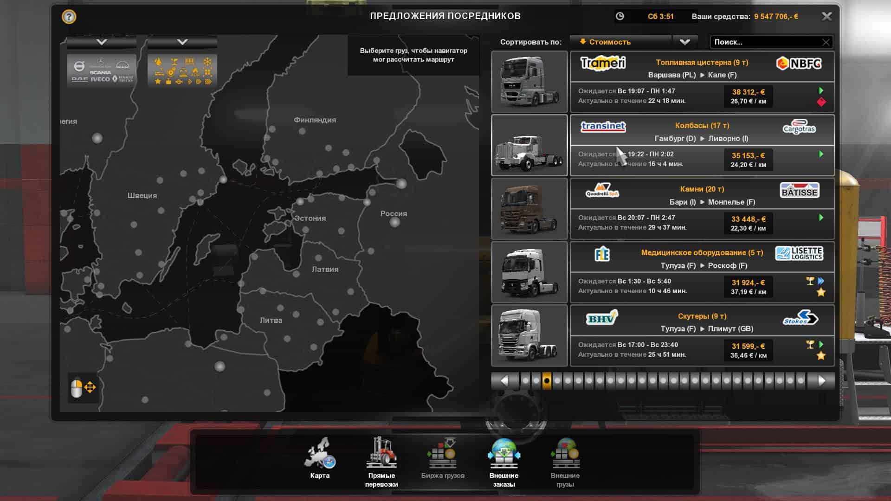This screenshot has height=501, width=891.
Task: Click the mouse pan control icon on map
Action: [x=83, y=387]
